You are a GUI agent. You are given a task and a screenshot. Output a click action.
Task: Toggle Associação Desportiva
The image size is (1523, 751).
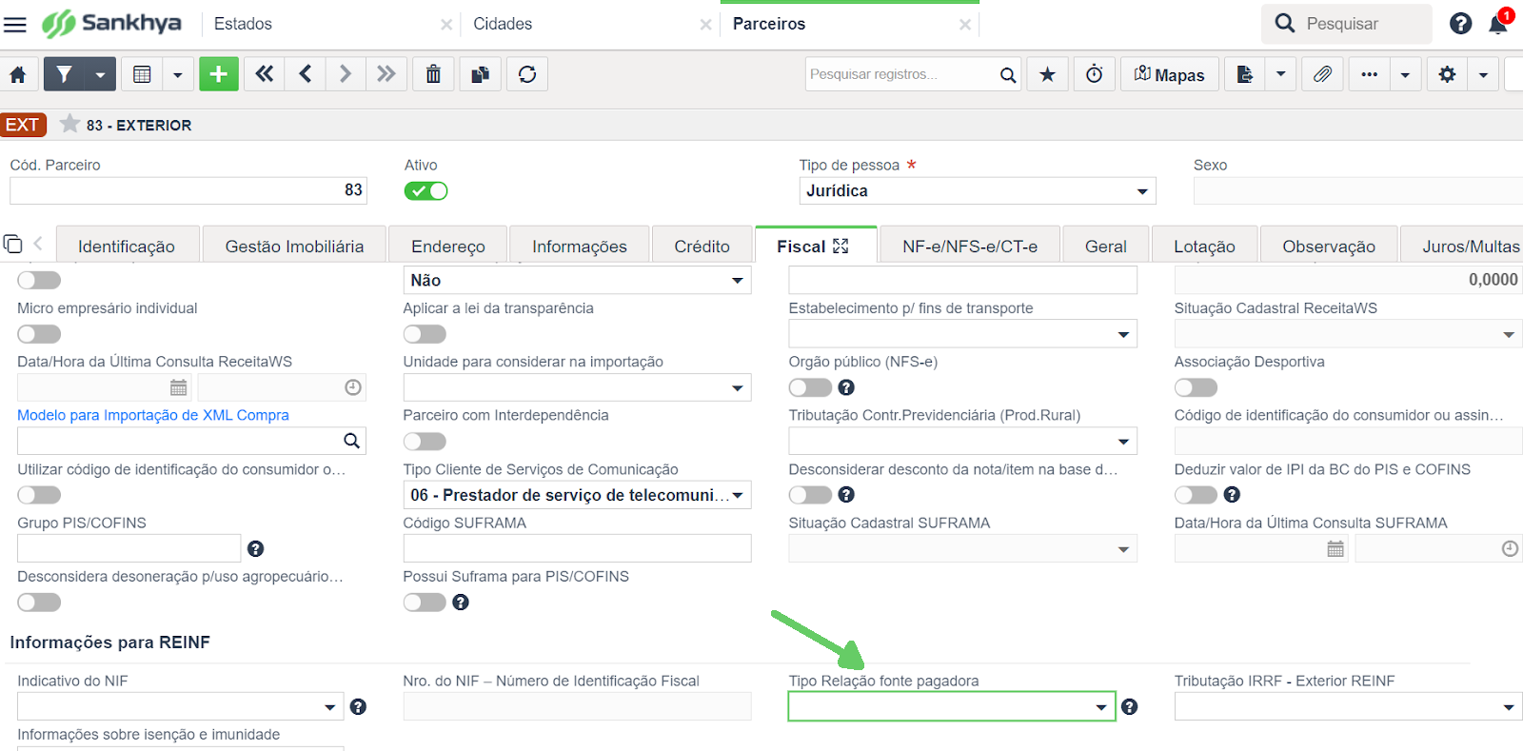[1196, 387]
